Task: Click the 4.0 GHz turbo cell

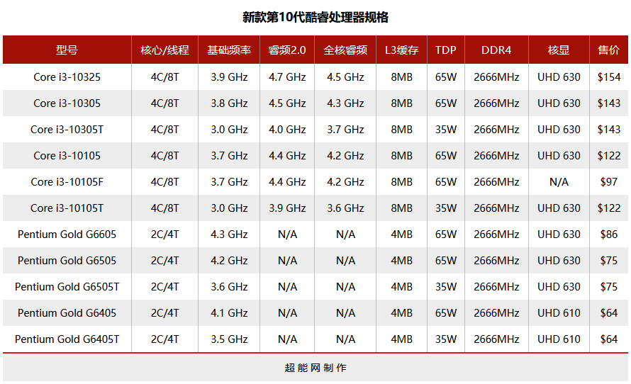Action: 287,129
